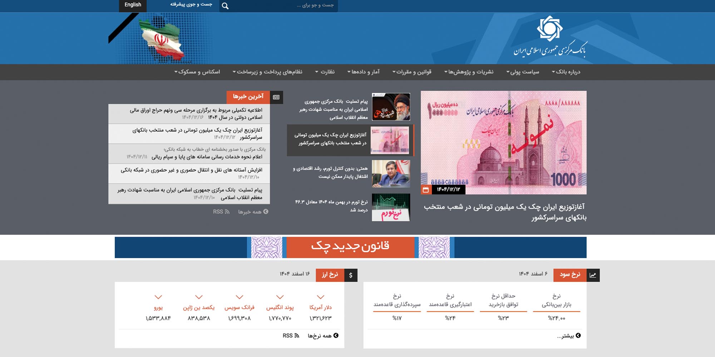Image resolution: width=715 pixels, height=357 pixels.
Task: Open the دلار آمریکا currency label
Action: [321, 307]
